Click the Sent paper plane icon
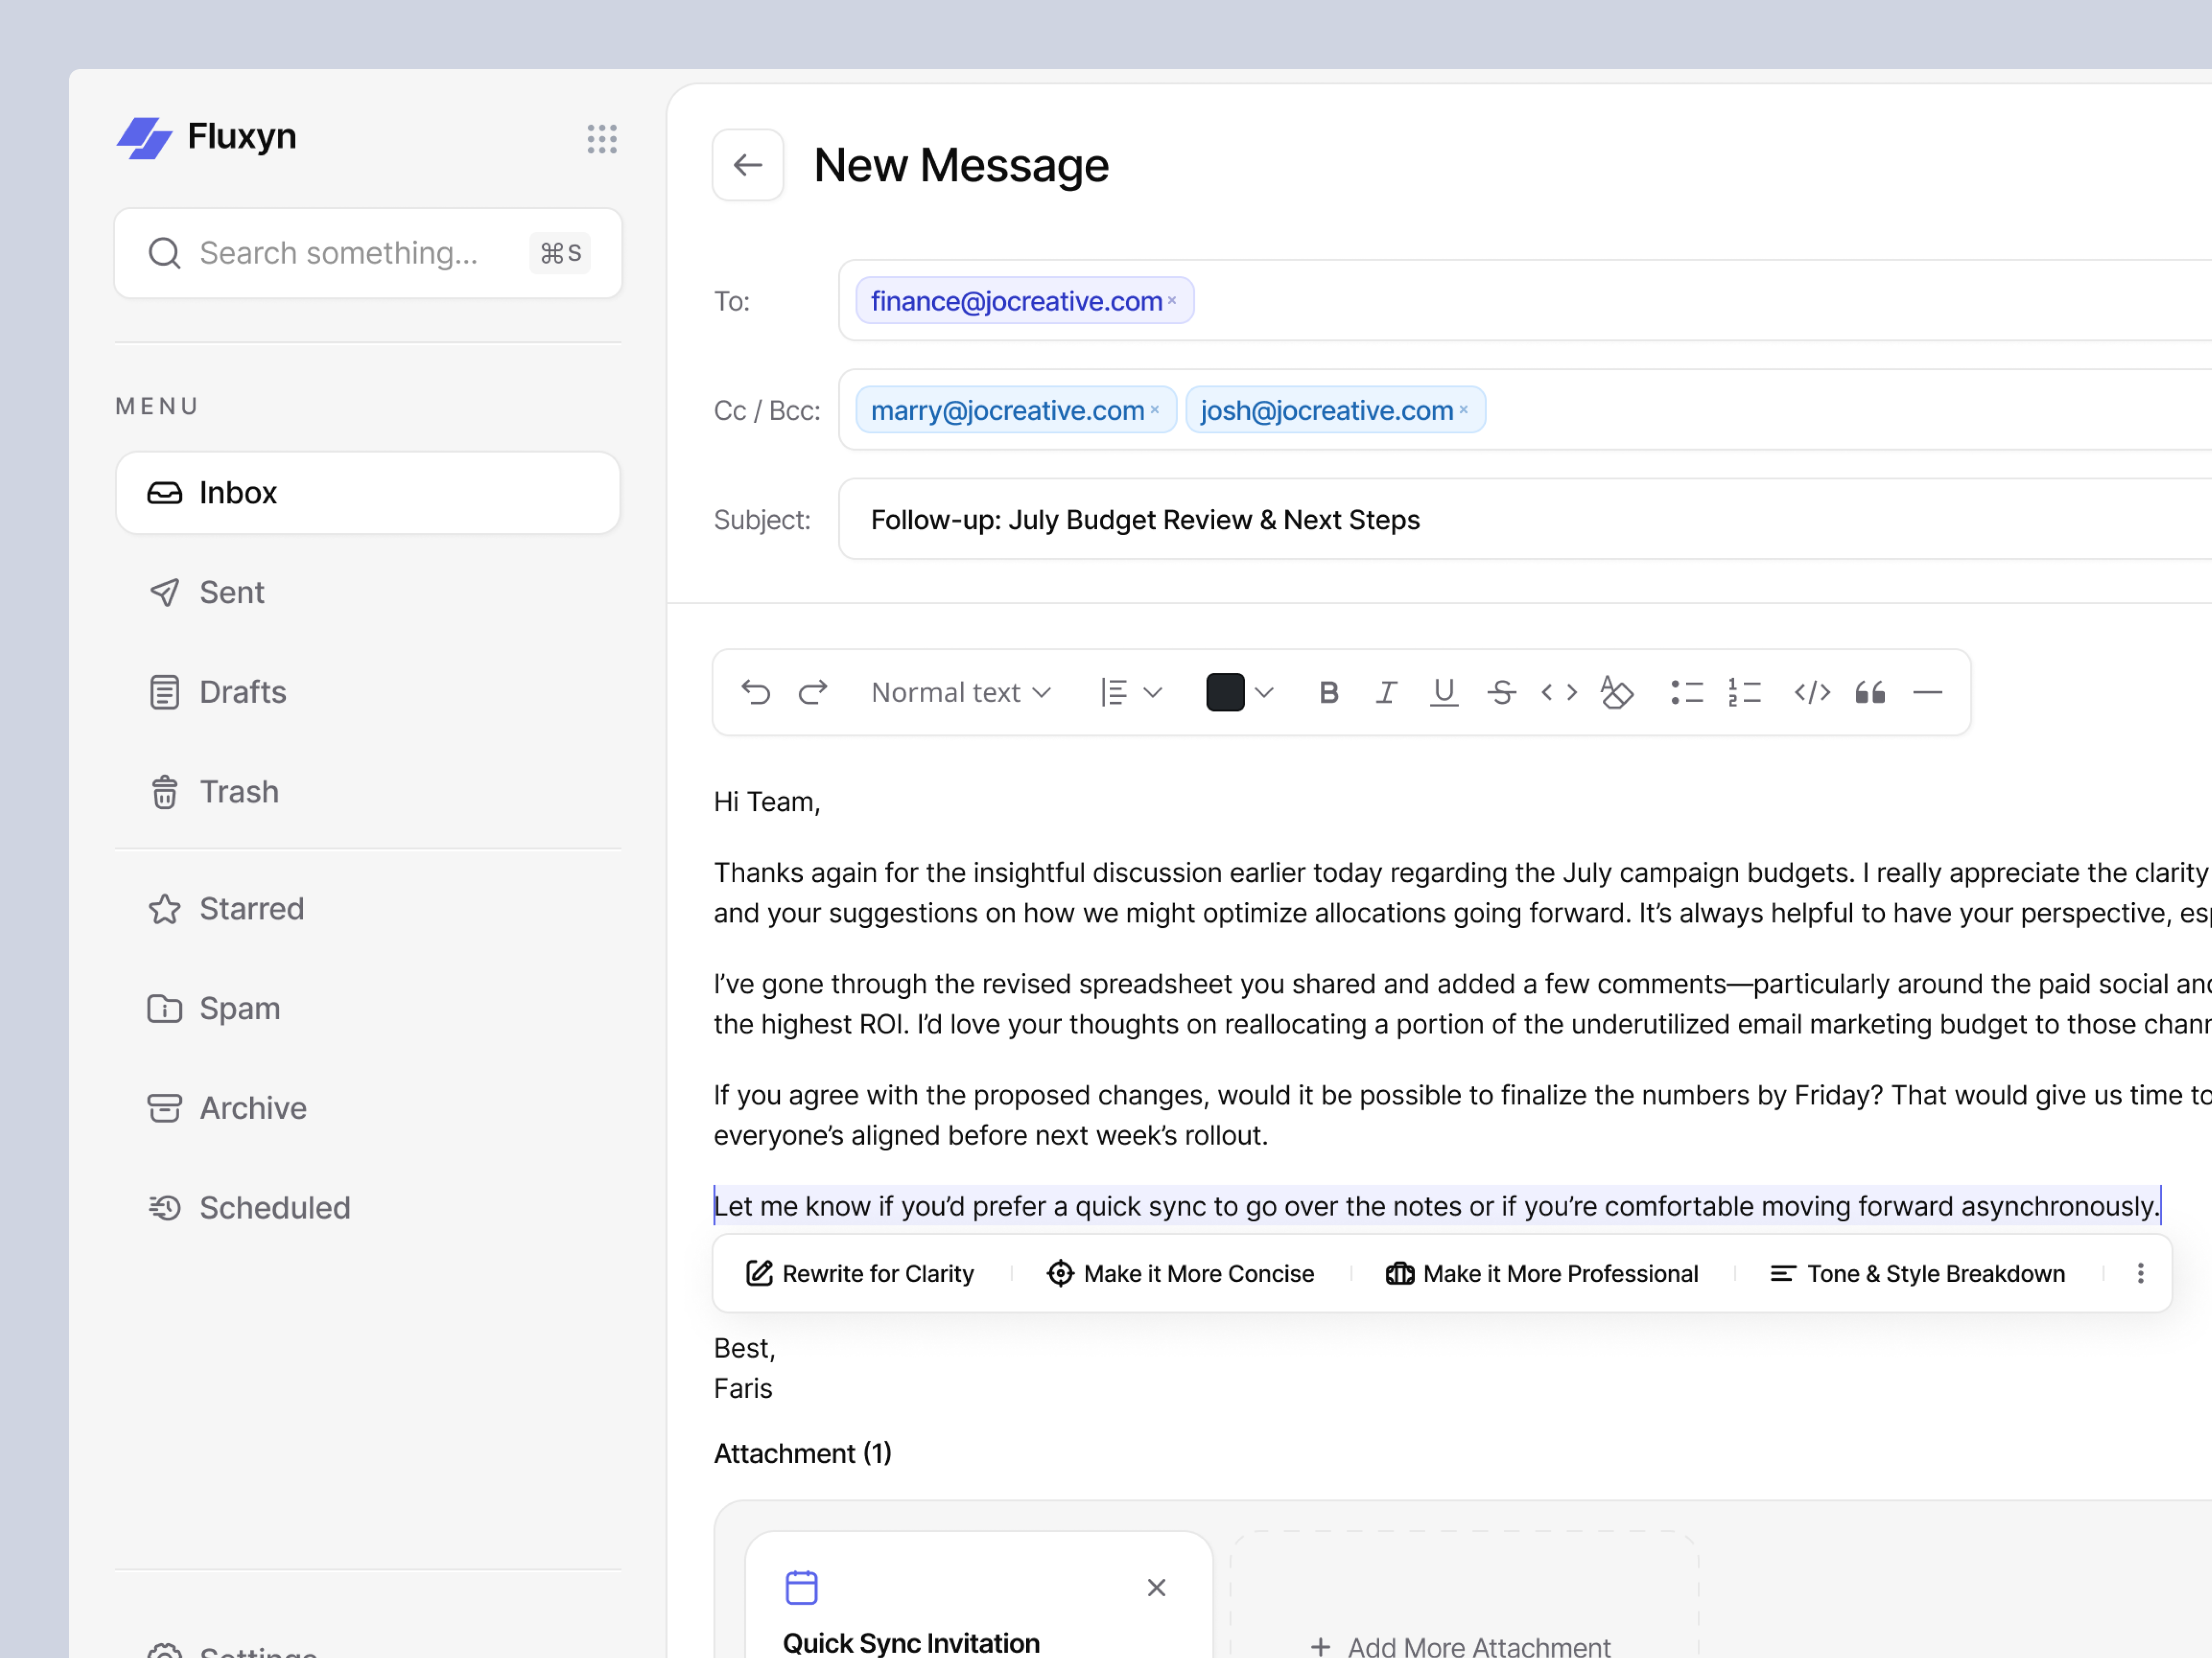Image resolution: width=2212 pixels, height=1658 pixels. 165,593
